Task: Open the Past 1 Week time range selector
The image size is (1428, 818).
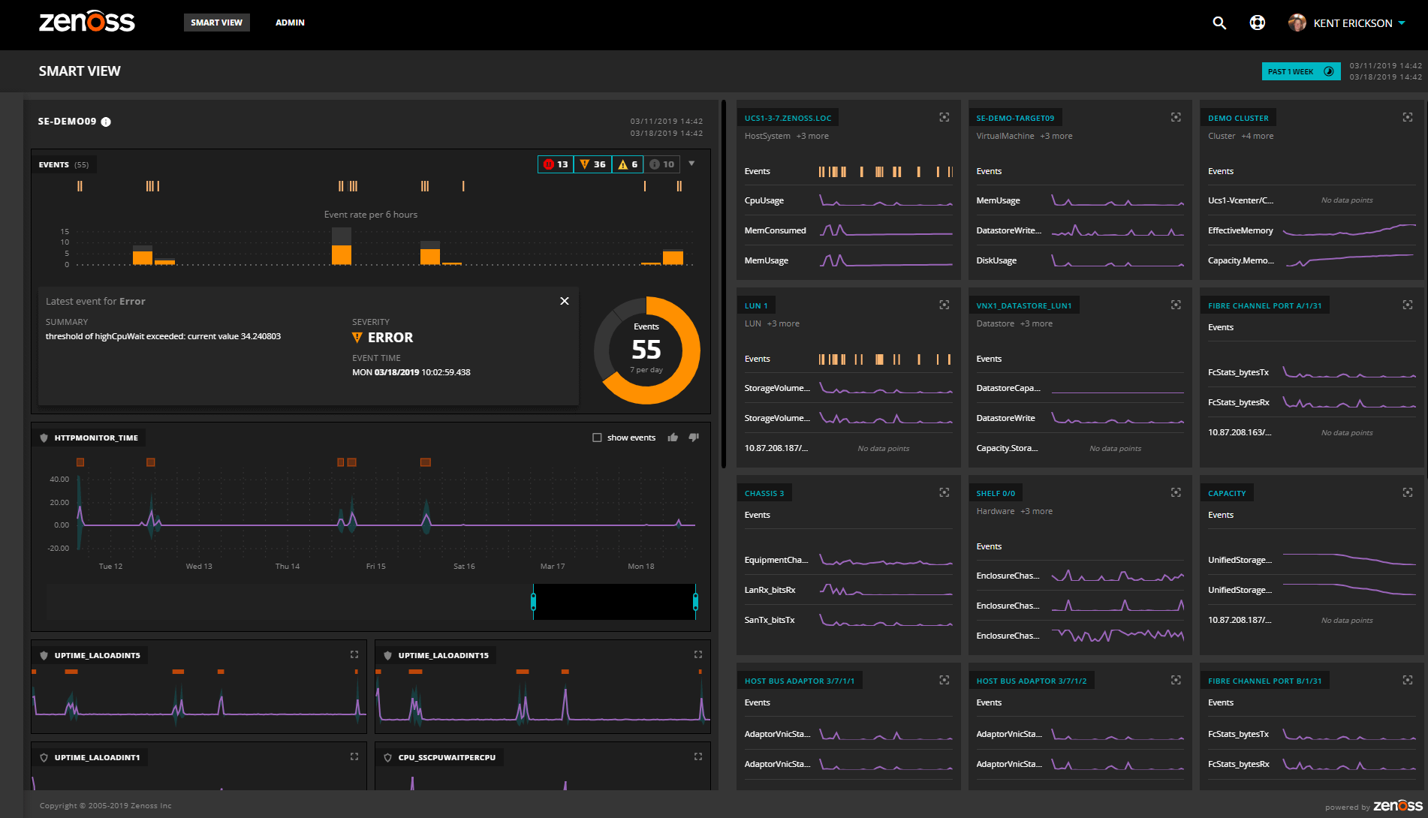Action: (1300, 71)
